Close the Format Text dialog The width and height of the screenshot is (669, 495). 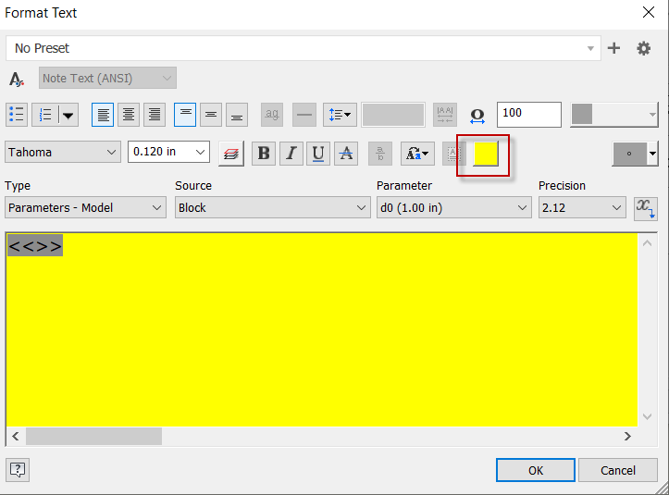tap(649, 12)
